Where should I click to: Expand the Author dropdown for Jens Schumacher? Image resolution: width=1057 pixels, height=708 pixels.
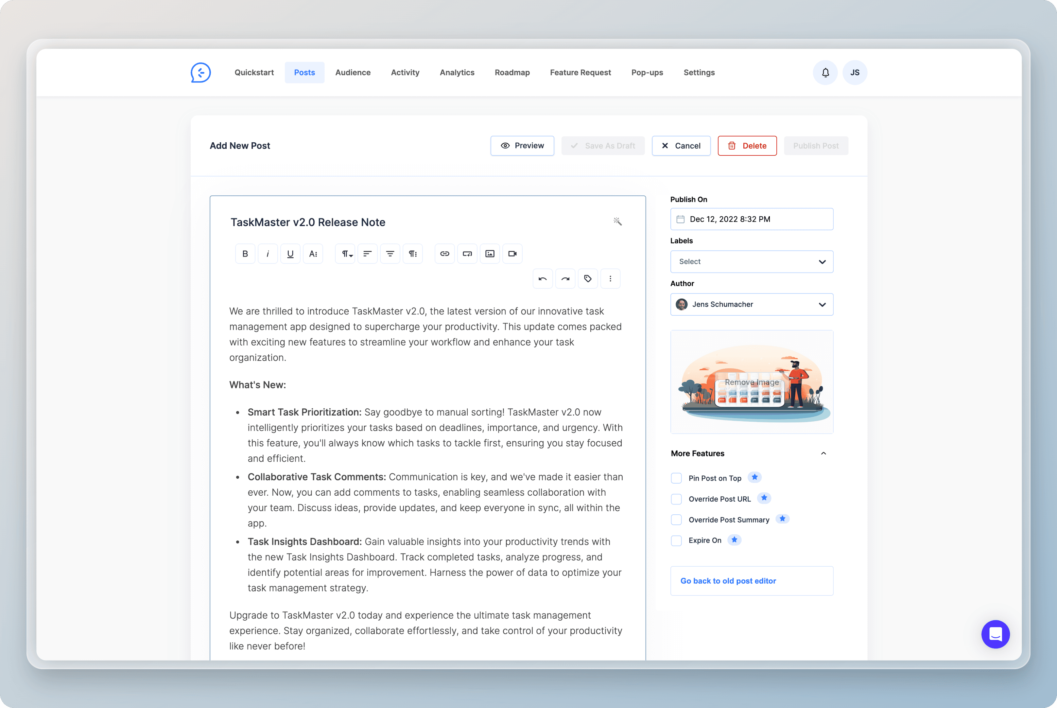(752, 304)
